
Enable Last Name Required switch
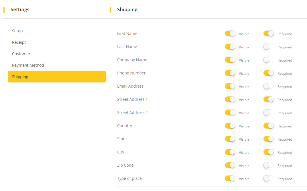click(x=268, y=47)
